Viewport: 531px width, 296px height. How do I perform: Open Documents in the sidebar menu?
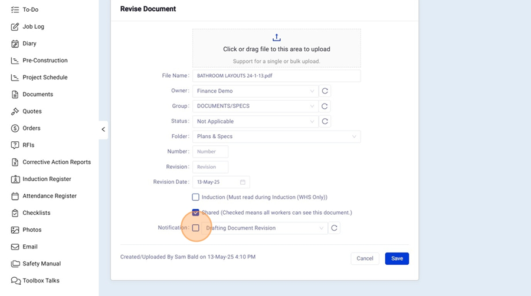(x=38, y=94)
